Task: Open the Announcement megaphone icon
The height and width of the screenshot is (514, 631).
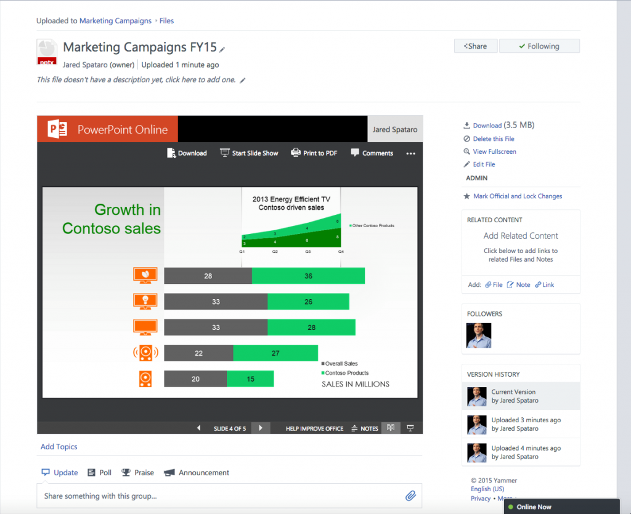Action: (168, 472)
